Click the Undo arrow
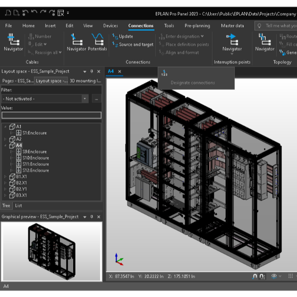This screenshot has height=297, width=297. click(x=34, y=13)
